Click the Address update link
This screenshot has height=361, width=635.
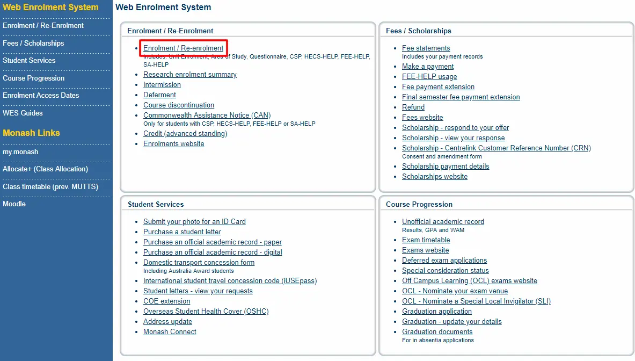click(167, 321)
